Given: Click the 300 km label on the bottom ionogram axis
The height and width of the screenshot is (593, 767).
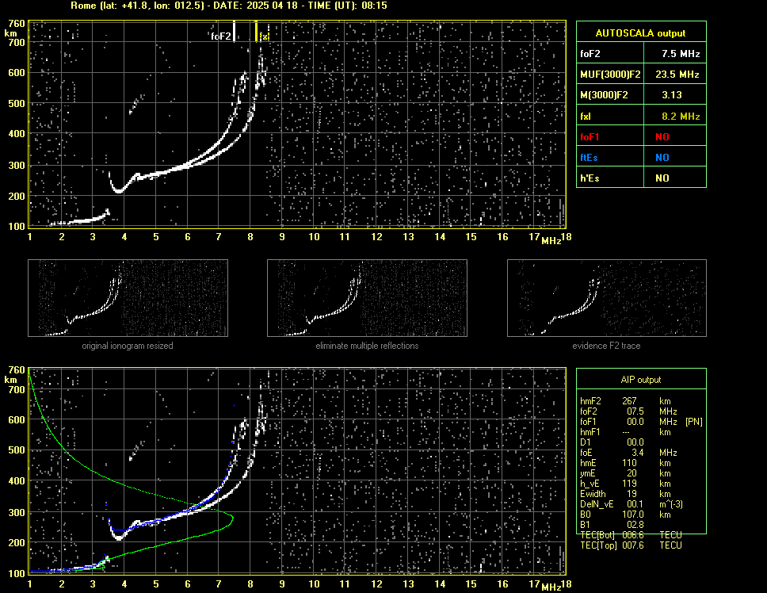Looking at the screenshot, I should click(16, 512).
